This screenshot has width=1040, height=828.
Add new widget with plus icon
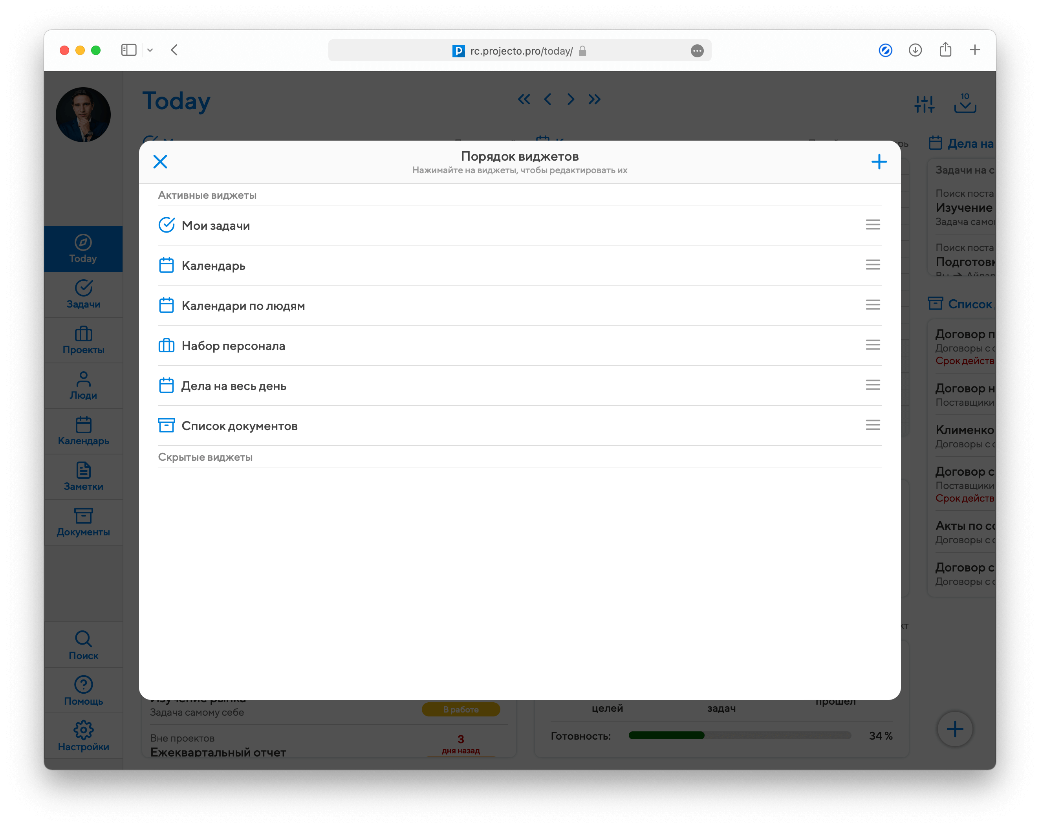pyautogui.click(x=879, y=162)
